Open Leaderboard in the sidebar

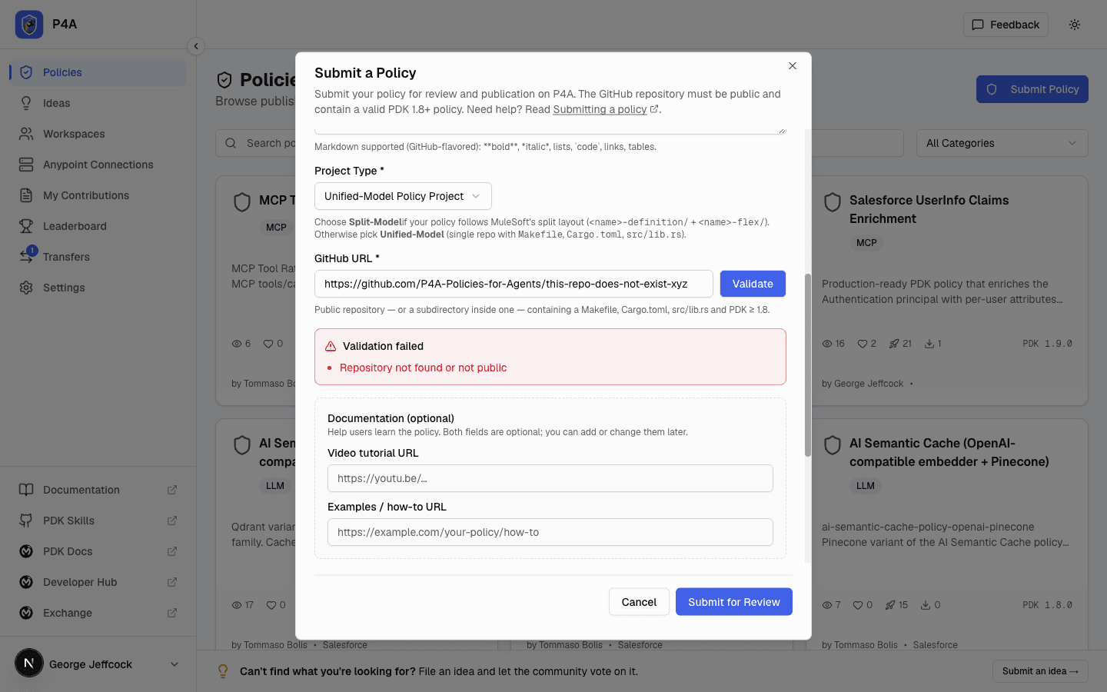point(98,226)
